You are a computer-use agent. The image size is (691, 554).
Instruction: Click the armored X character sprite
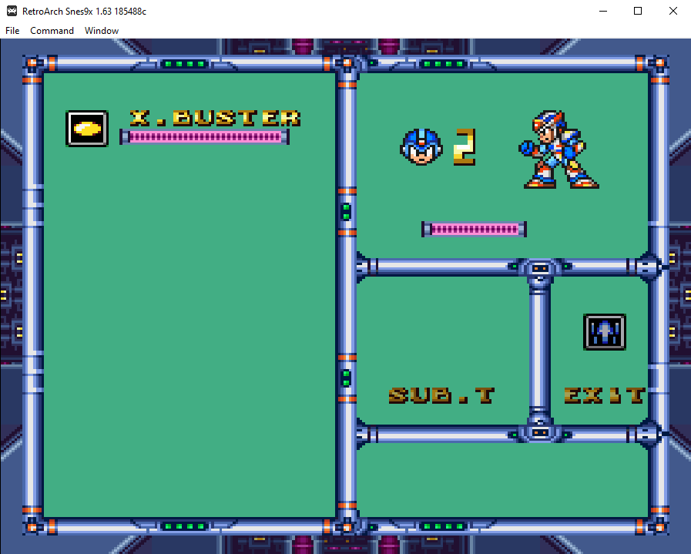559,149
